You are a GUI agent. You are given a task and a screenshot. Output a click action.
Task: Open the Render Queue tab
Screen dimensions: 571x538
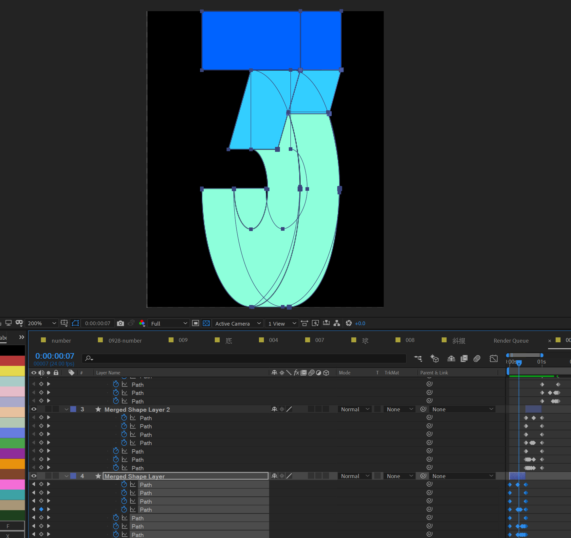point(511,341)
